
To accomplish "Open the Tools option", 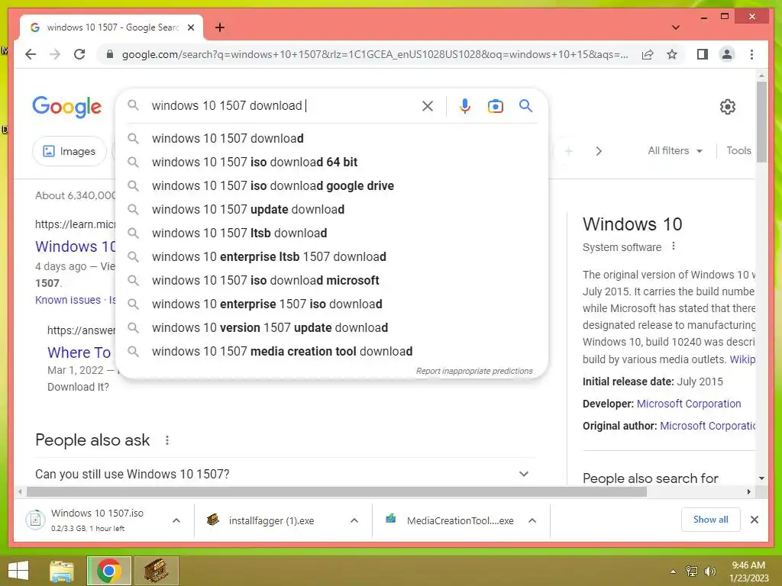I will (738, 150).
